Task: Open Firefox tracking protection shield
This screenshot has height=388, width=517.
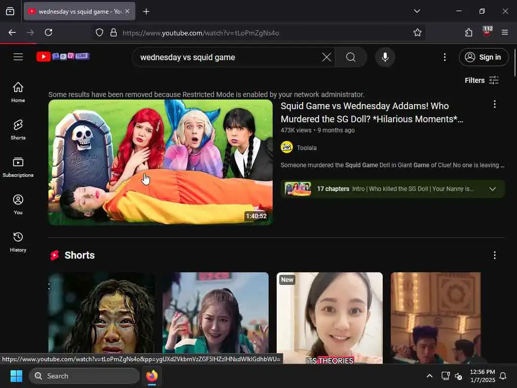Action: click(99, 33)
